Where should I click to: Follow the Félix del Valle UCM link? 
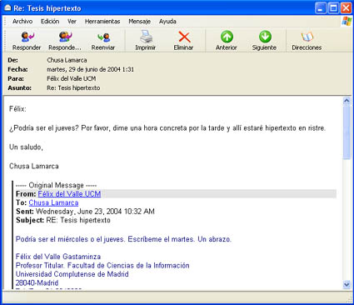[x=69, y=194]
